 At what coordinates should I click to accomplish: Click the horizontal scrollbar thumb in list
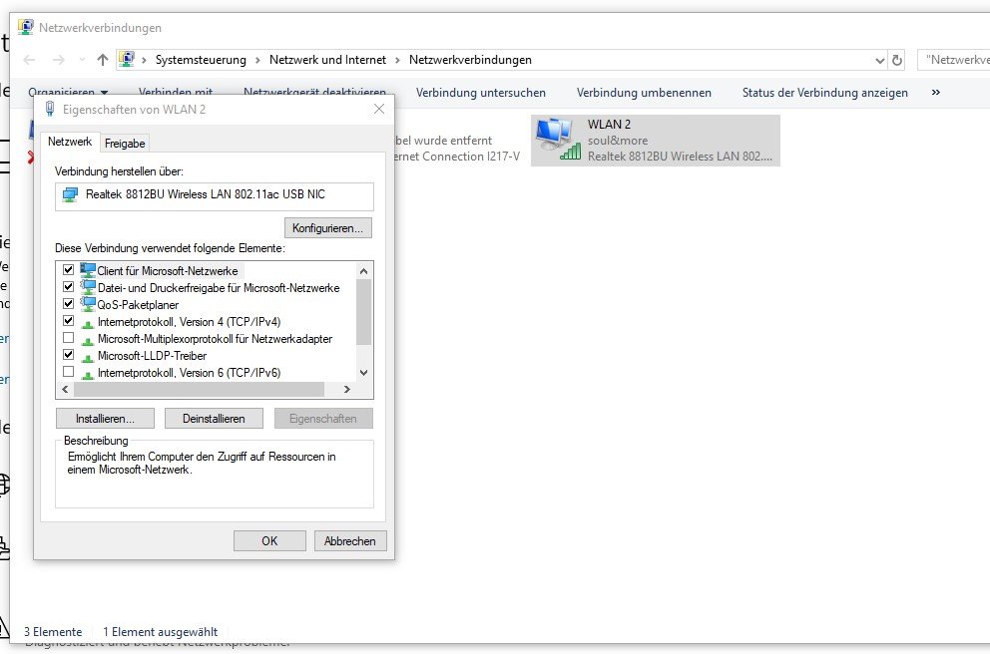pos(199,390)
